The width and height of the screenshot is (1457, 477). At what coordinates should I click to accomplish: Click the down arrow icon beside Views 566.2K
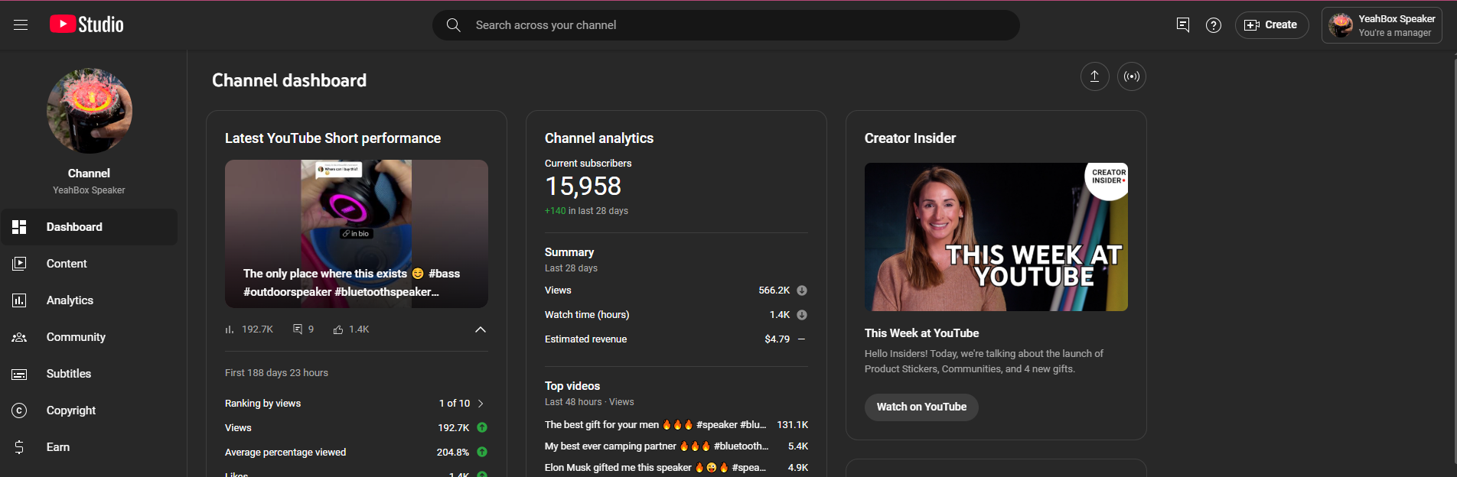point(802,290)
